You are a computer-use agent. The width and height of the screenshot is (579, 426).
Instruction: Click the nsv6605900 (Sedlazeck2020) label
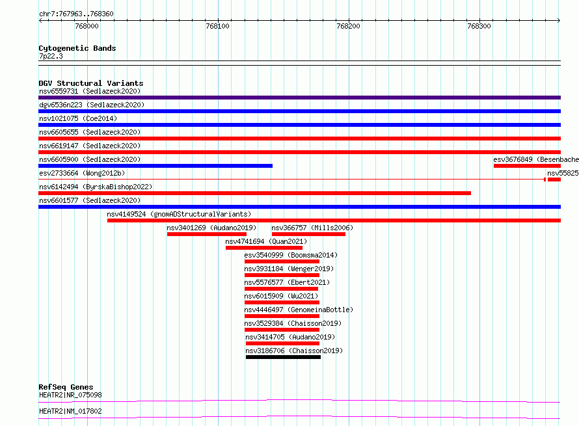tap(90, 159)
